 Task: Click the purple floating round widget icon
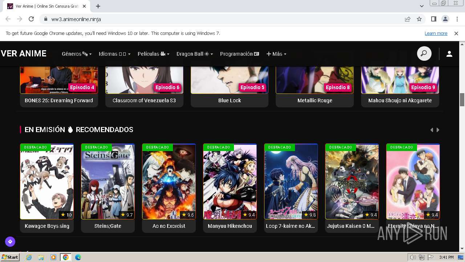pyautogui.click(x=10, y=241)
